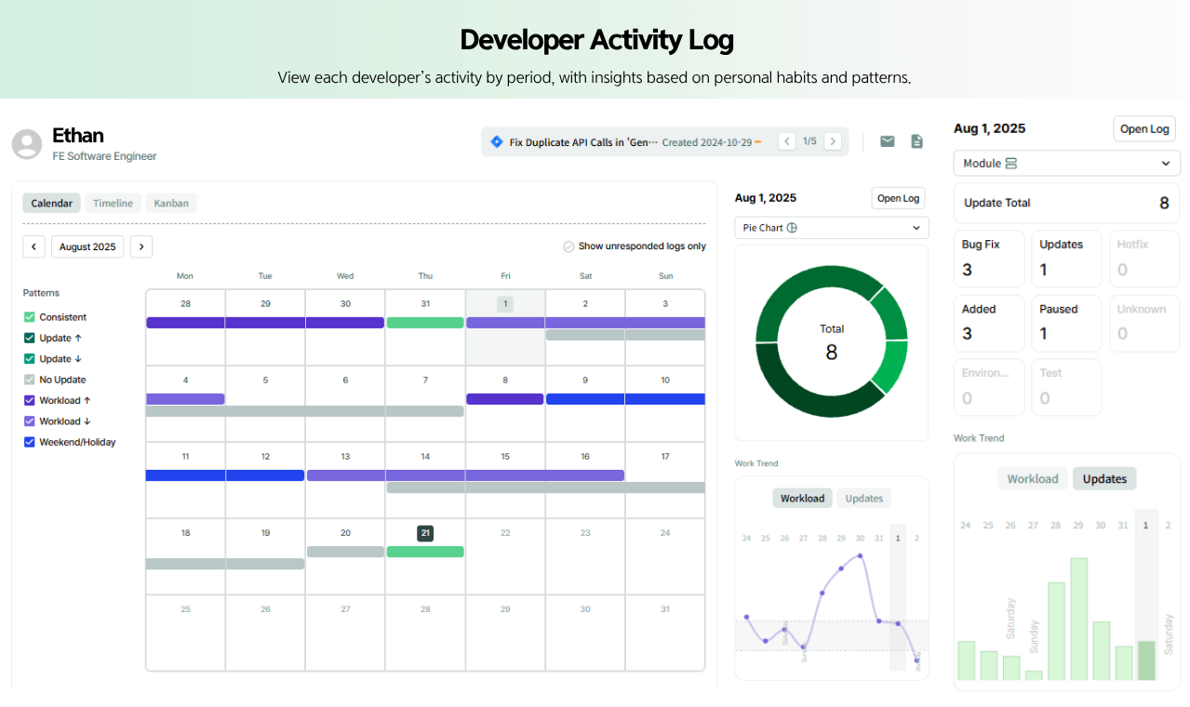Toggle the Weekend/Holiday pattern checkbox

pos(29,442)
